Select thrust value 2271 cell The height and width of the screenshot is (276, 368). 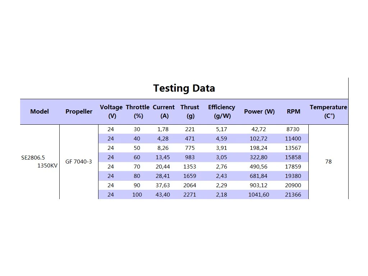pos(190,194)
